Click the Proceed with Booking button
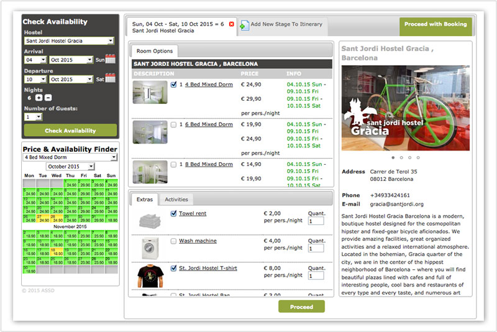 [435, 27]
